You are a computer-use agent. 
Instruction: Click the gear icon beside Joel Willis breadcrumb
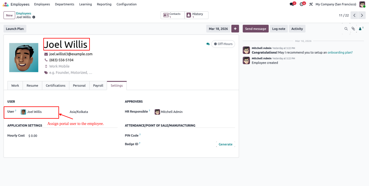(x=34, y=17)
